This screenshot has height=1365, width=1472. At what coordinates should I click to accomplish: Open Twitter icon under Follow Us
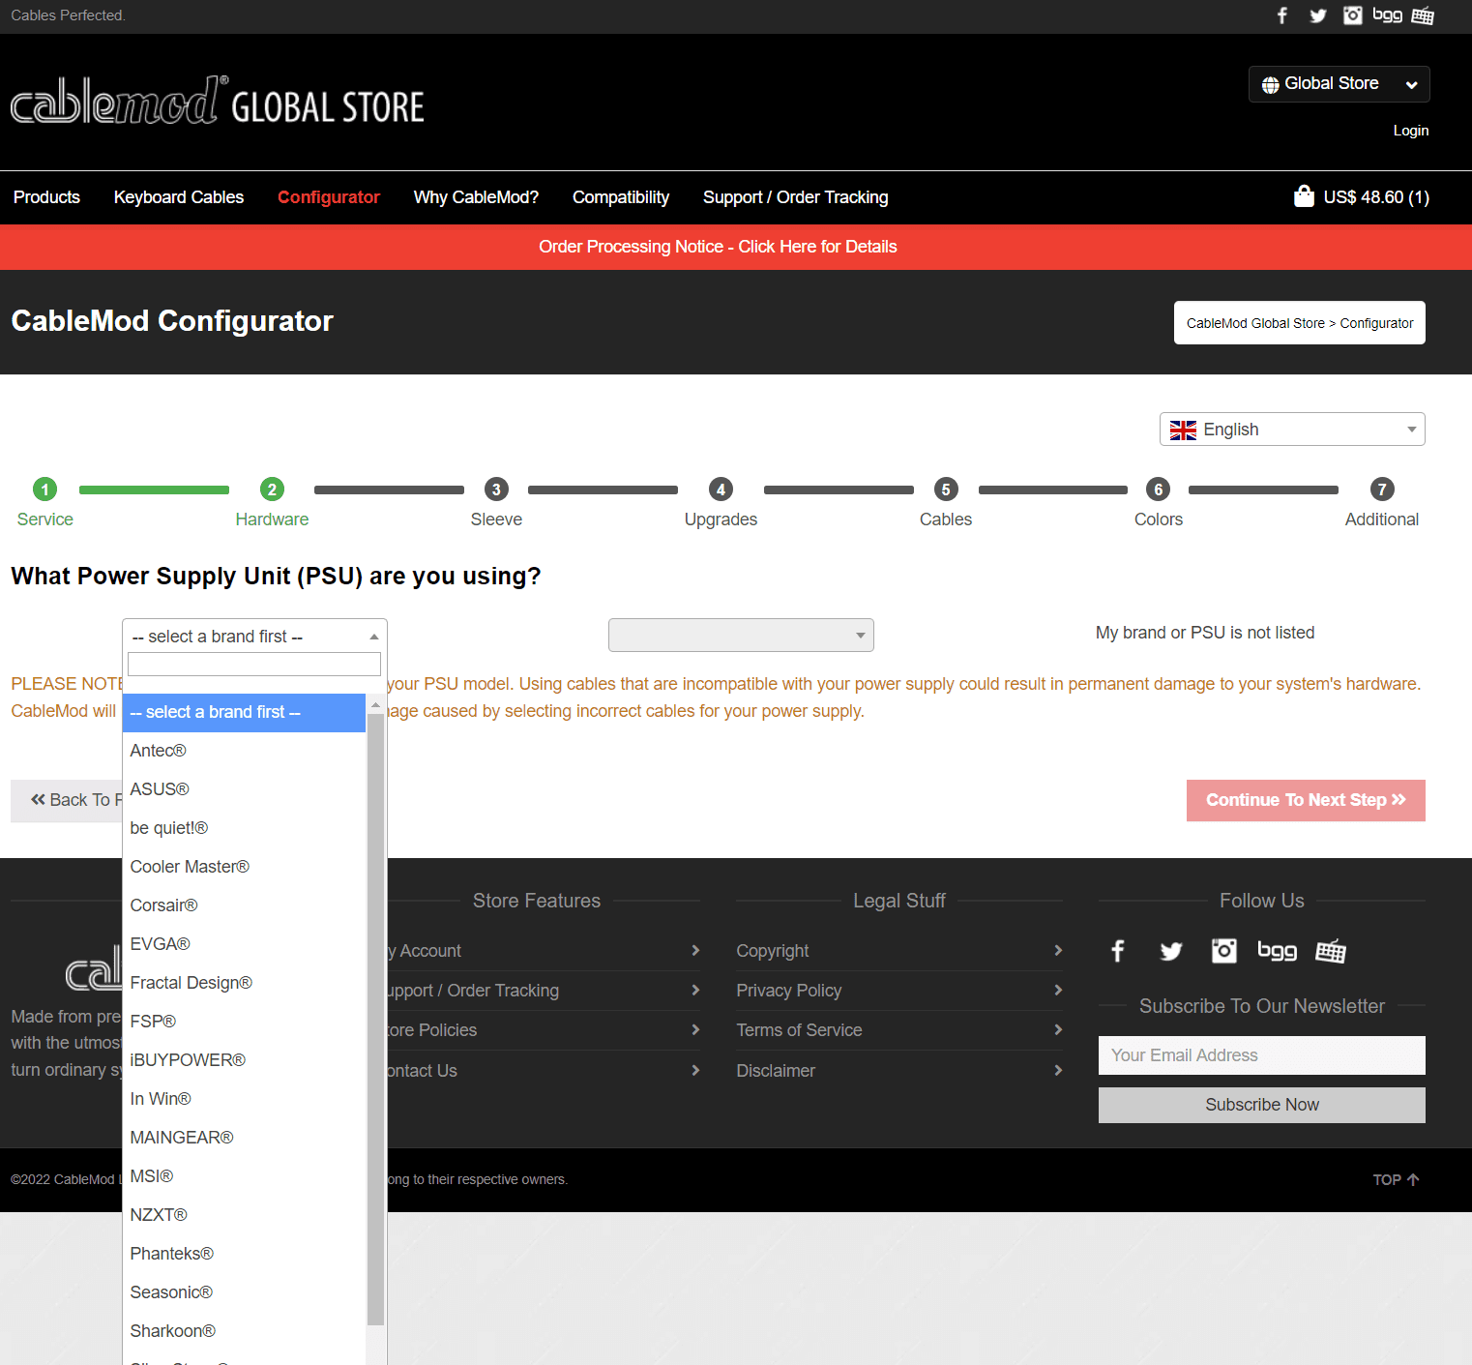click(1171, 951)
